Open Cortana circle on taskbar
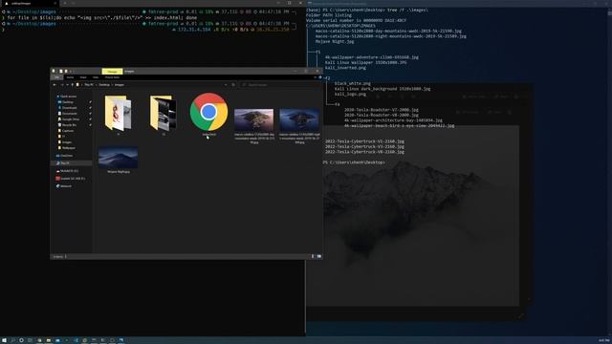The image size is (612, 344). tap(21, 340)
